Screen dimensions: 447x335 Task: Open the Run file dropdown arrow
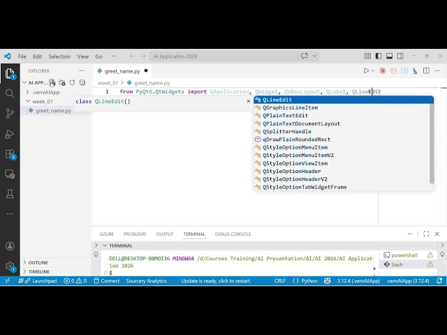[x=373, y=70]
